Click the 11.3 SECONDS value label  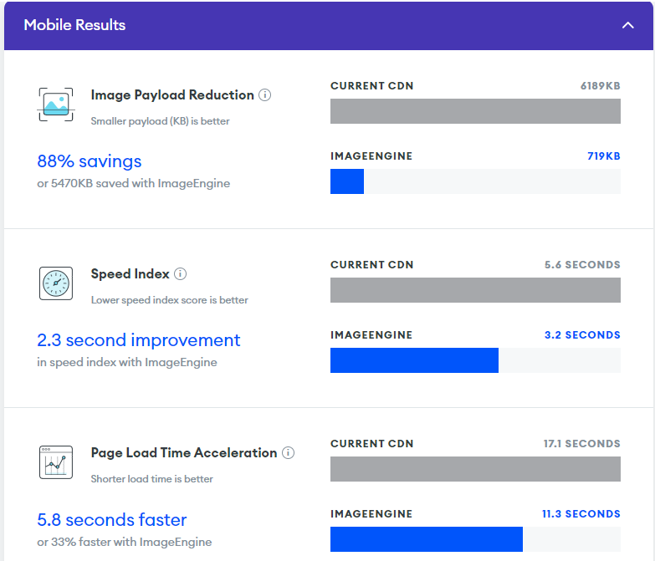click(581, 514)
